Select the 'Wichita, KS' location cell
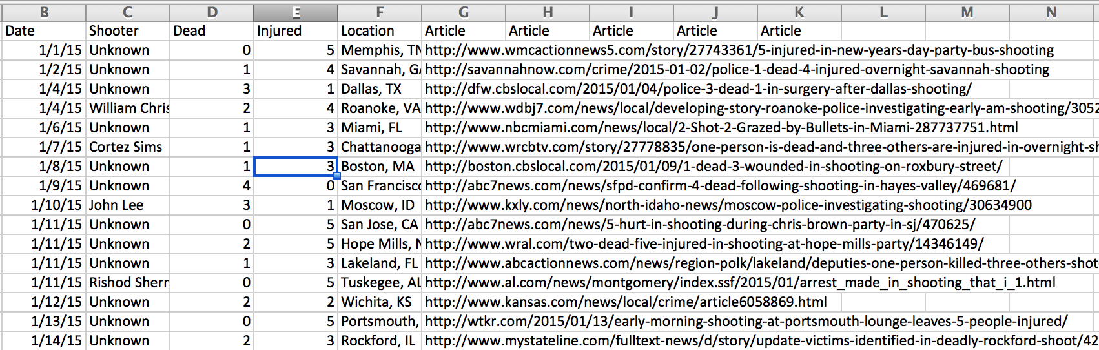The width and height of the screenshot is (1099, 350). (380, 302)
